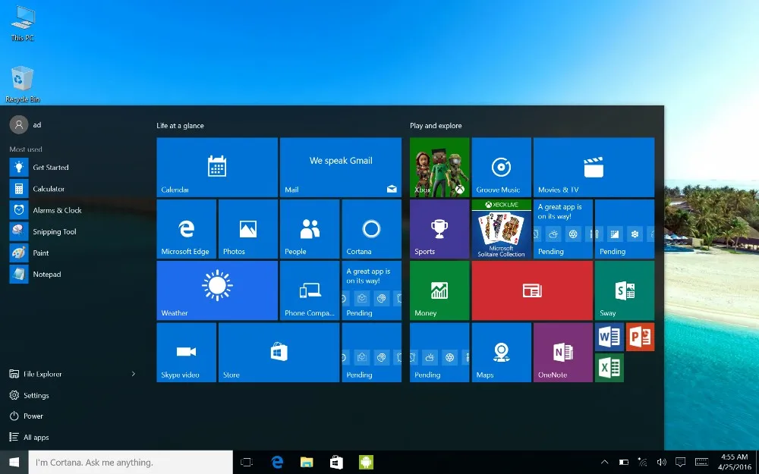Launch Microsoft Edge tile
The width and height of the screenshot is (759, 474).
pos(187,229)
